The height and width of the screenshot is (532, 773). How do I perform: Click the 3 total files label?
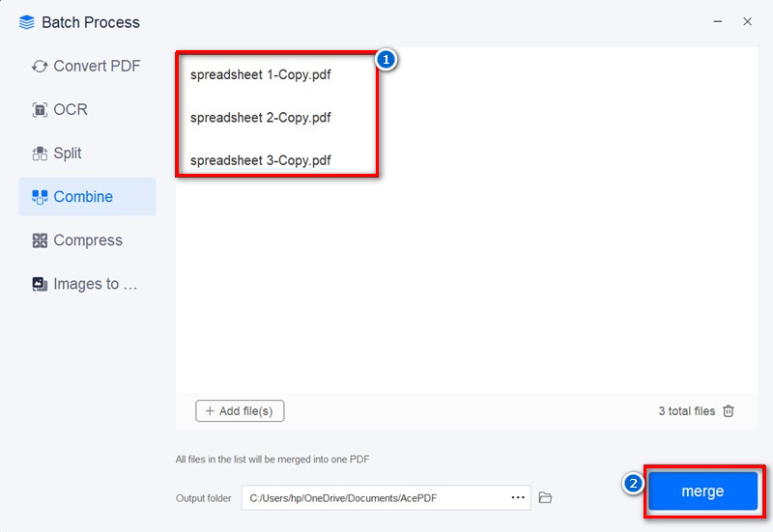pos(687,411)
